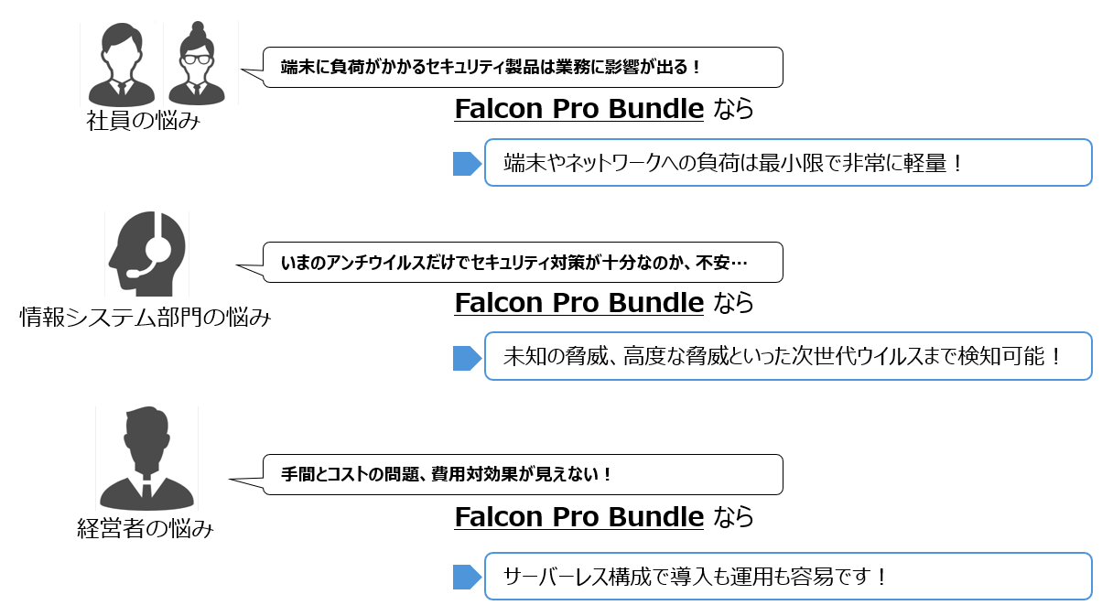The image size is (1113, 616).
Task: Click the blue arrow beside serverless configuration message
Action: [x=468, y=578]
